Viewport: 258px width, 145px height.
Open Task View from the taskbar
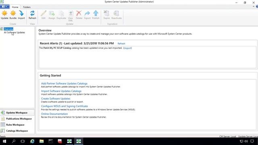pos(23,141)
